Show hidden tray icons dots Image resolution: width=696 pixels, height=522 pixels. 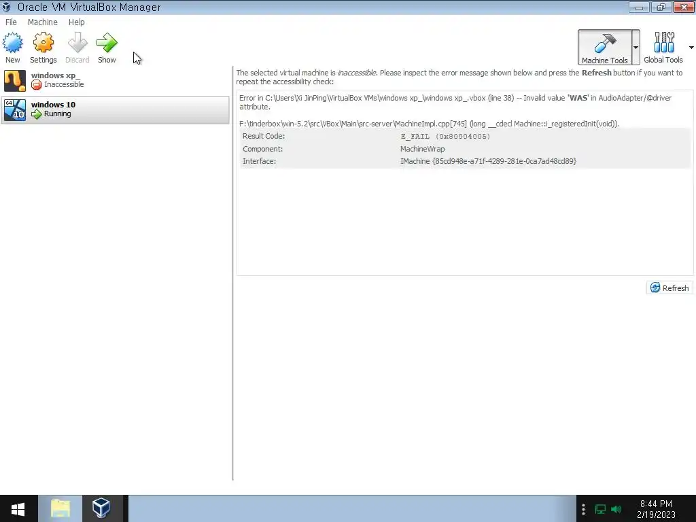(583, 509)
